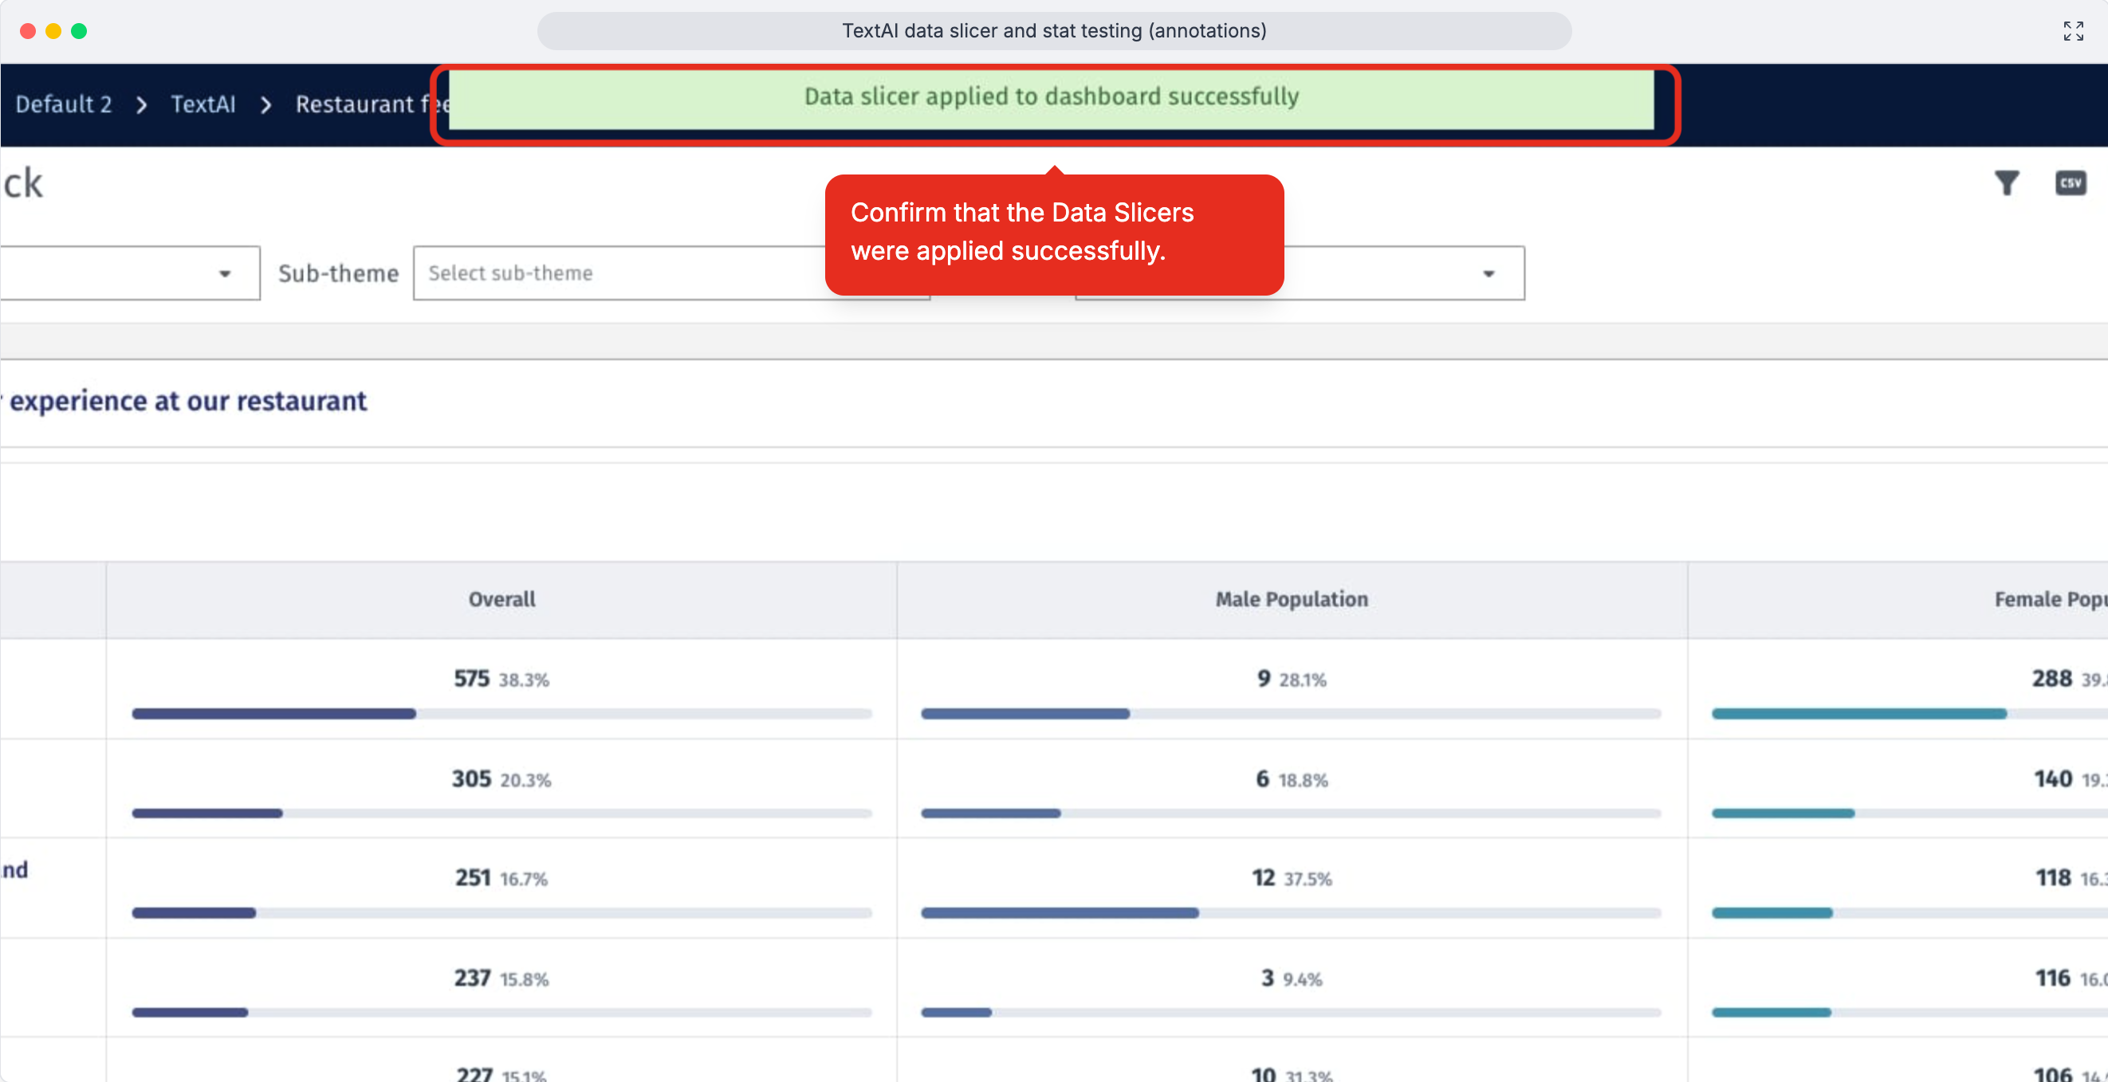
Task: Go to Default 2 breadcrumb
Action: coord(64,104)
